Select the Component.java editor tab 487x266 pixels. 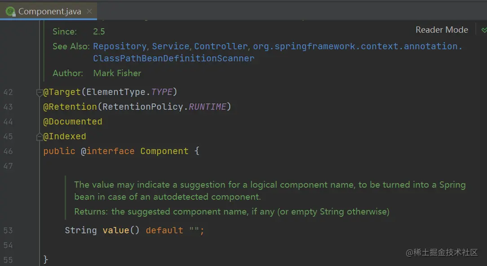click(49, 11)
